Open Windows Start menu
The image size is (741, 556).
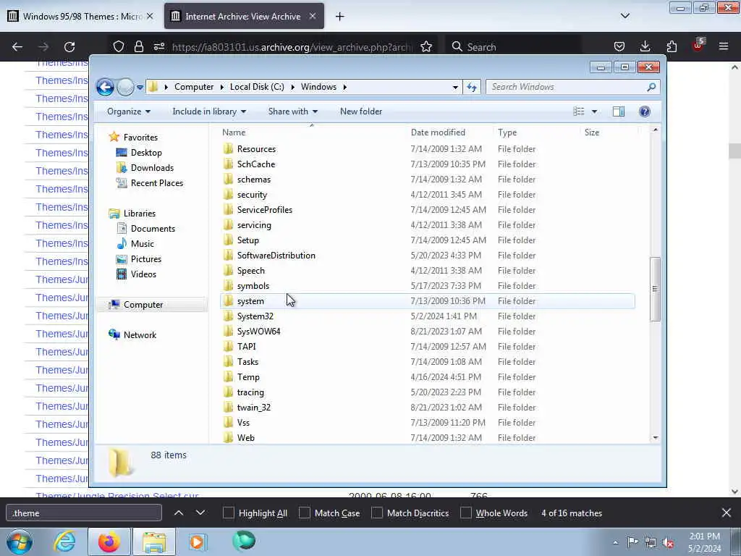(x=20, y=542)
